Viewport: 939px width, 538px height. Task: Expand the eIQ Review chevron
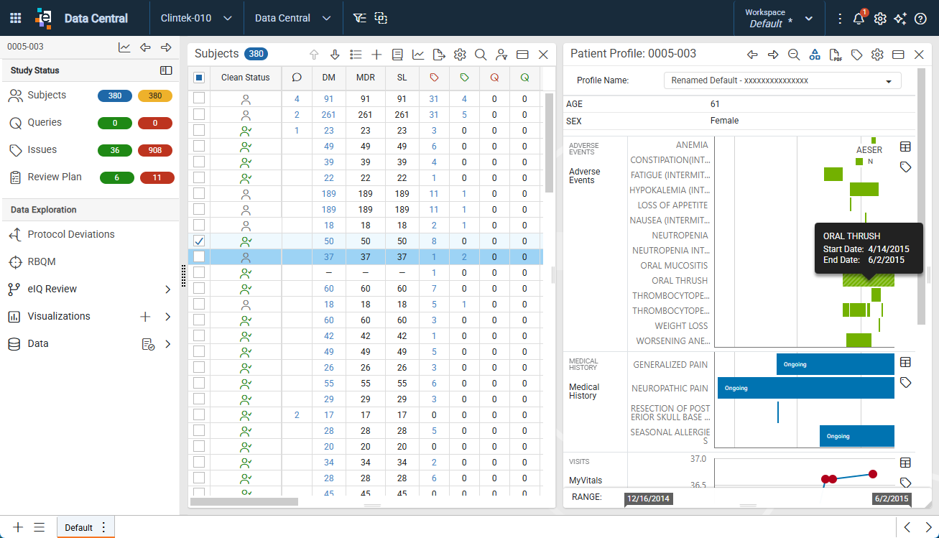pyautogui.click(x=168, y=289)
